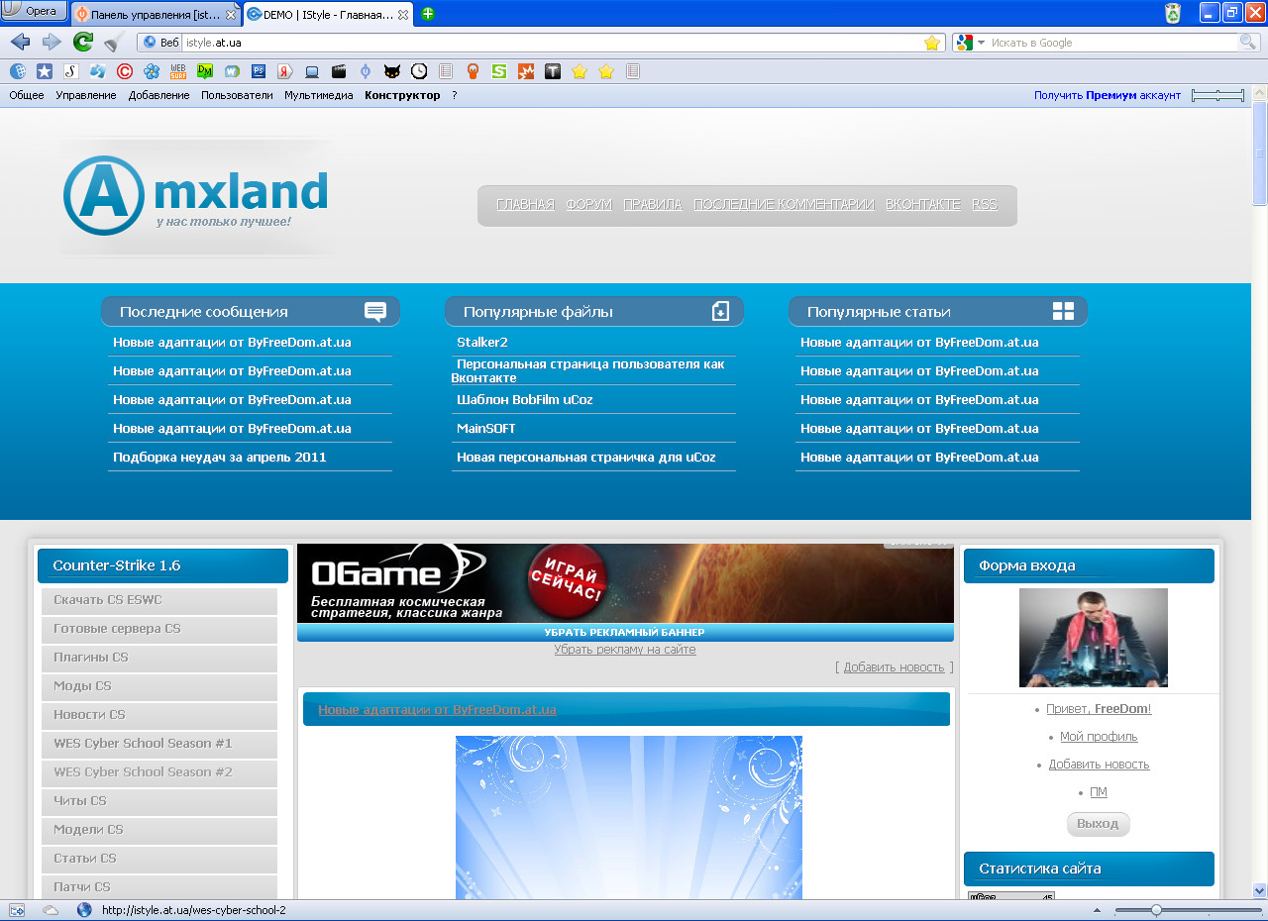Open ФОРУМ in site navigation

point(588,204)
